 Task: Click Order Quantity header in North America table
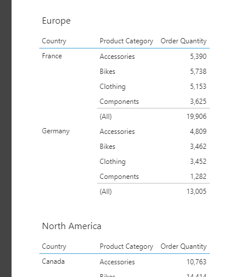[184, 246]
